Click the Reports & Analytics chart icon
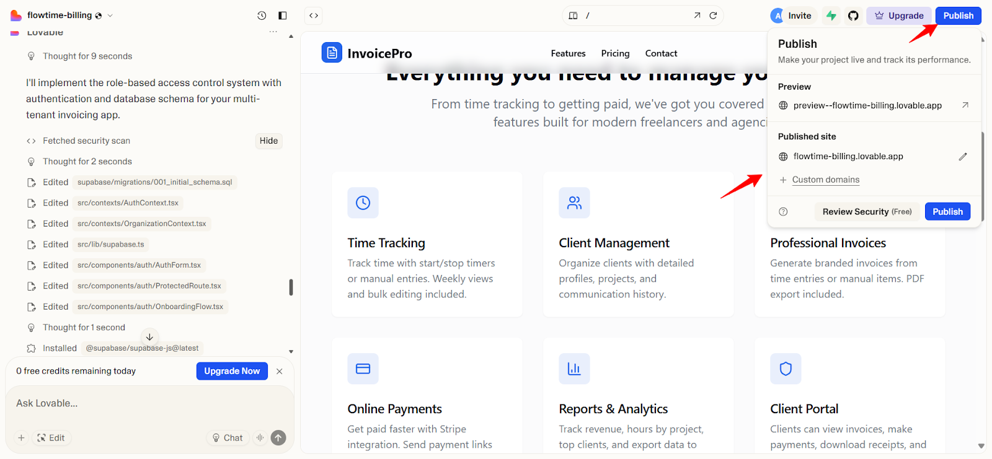Viewport: 992px width, 459px height. pos(574,369)
